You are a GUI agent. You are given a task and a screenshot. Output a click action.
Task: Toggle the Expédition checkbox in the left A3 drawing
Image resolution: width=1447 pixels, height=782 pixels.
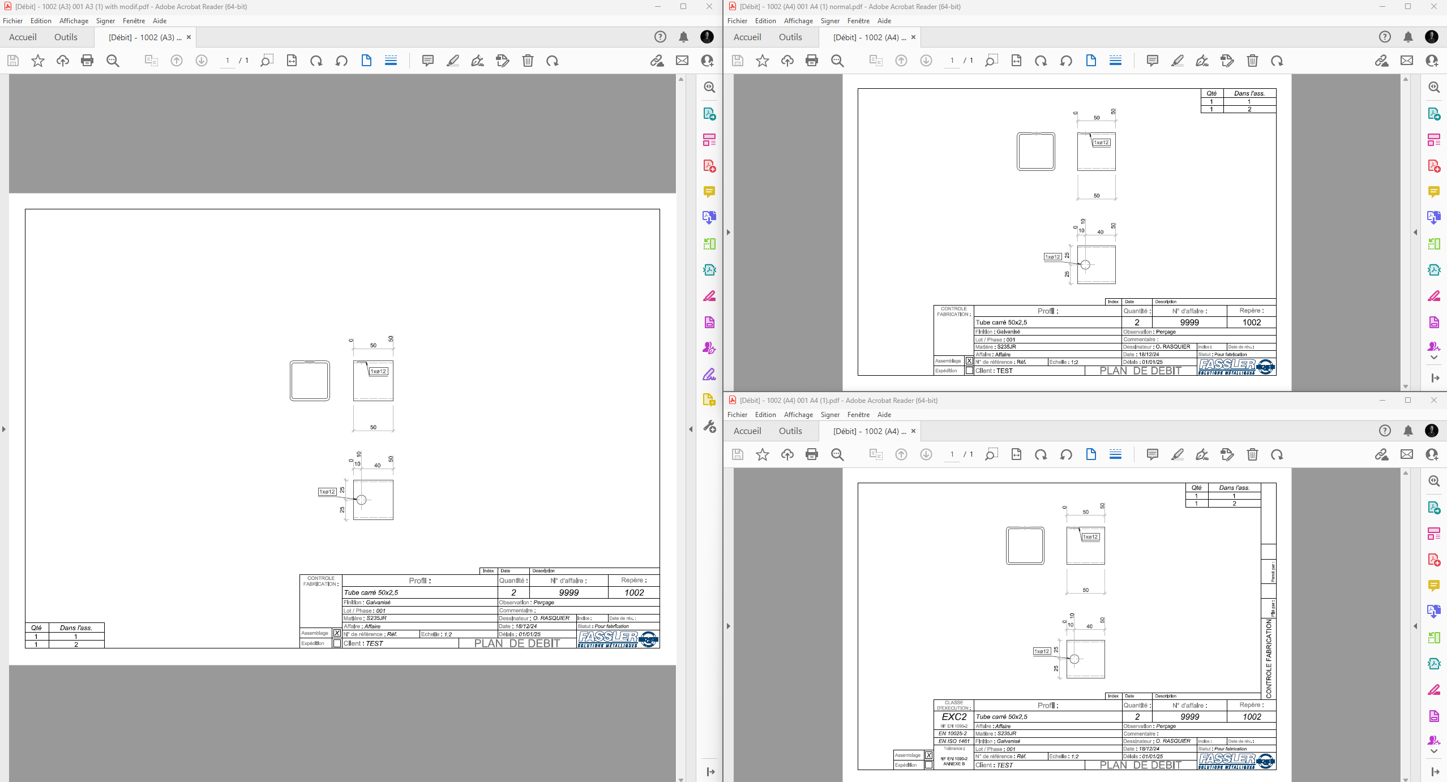point(337,643)
